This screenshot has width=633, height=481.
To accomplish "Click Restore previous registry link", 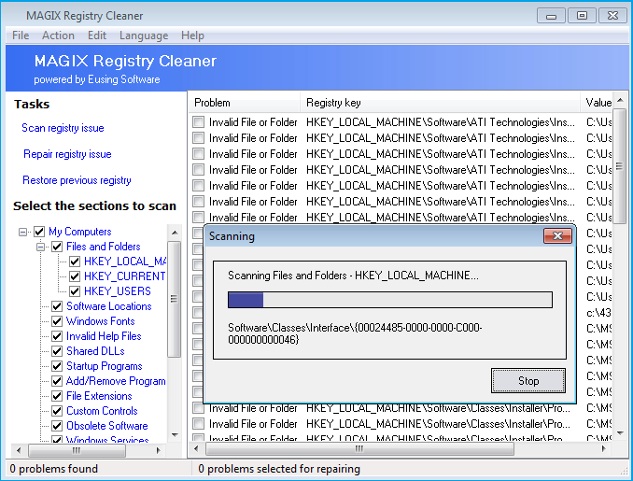I will pos(77,180).
